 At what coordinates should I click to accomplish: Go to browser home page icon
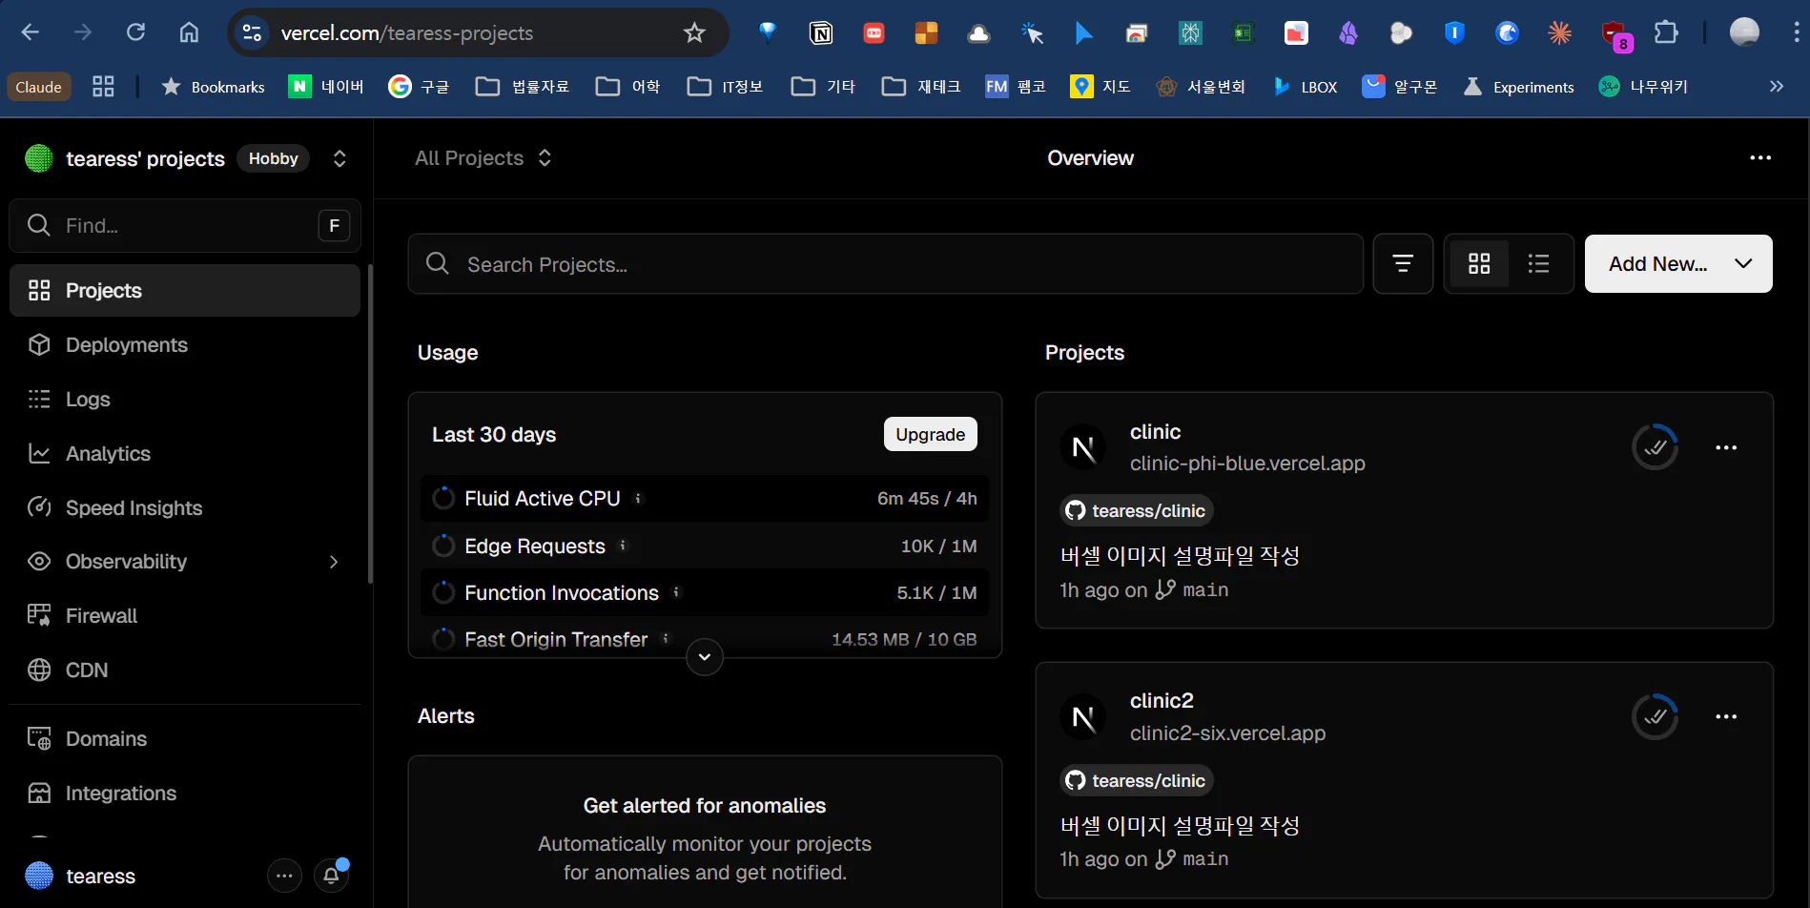pos(189,32)
